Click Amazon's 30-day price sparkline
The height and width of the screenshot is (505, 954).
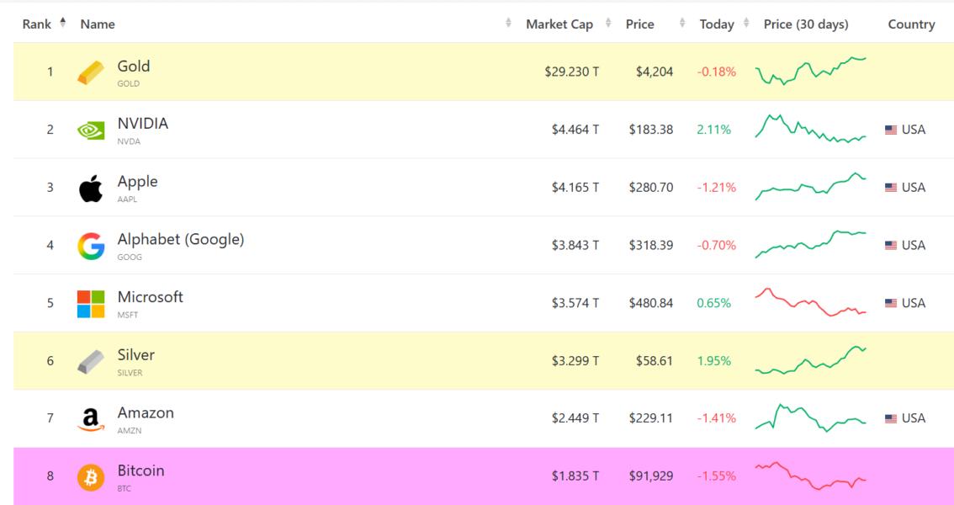click(x=810, y=417)
